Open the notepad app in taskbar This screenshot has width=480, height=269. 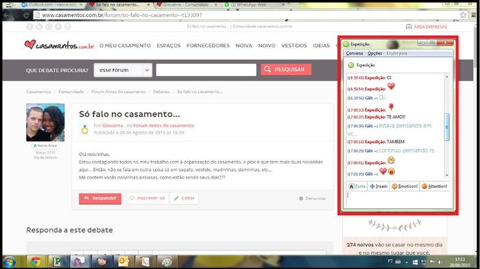(145, 262)
